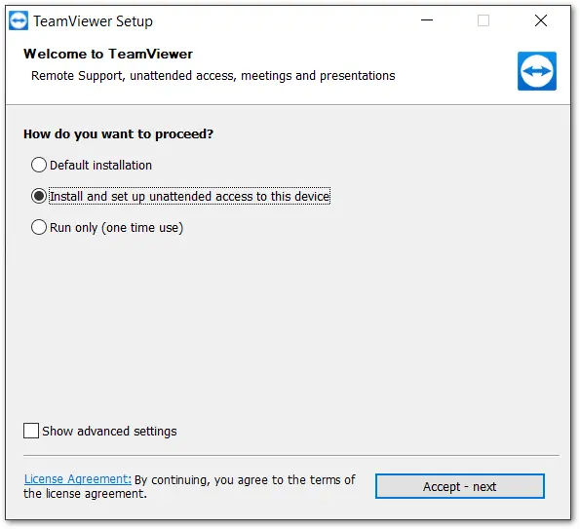Click the 'Default installation' label text

click(100, 166)
